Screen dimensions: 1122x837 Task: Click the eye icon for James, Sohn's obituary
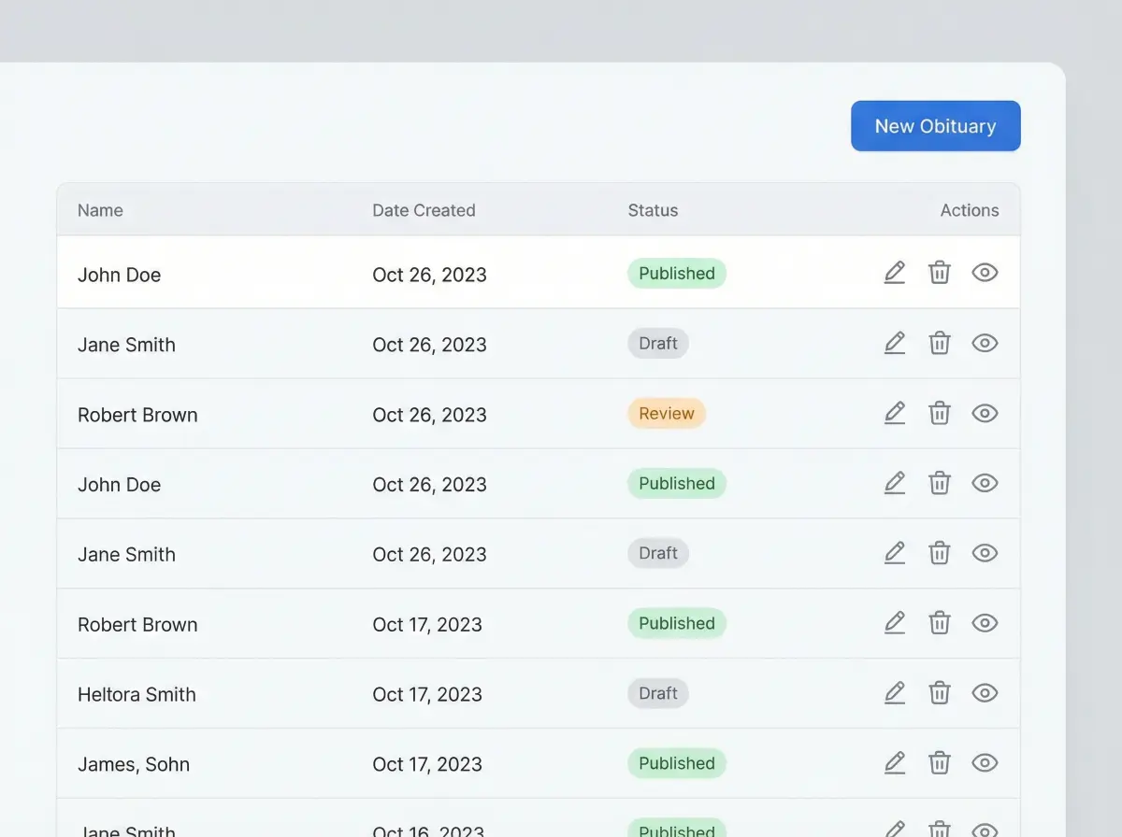click(985, 763)
